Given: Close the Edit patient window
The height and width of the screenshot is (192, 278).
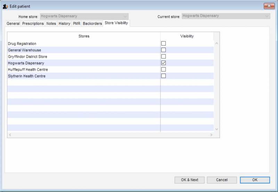Looking at the screenshot, I should [269, 6].
